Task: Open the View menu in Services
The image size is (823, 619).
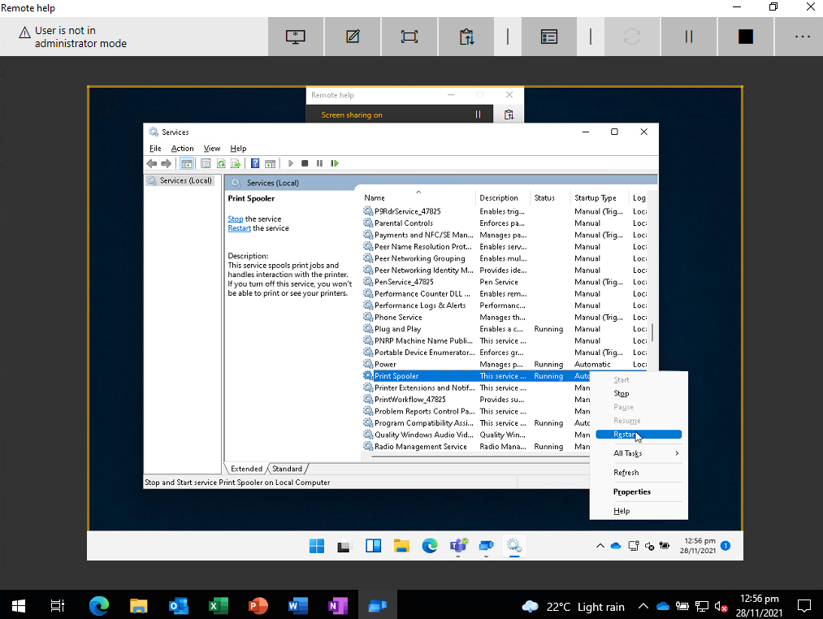Action: click(x=212, y=149)
